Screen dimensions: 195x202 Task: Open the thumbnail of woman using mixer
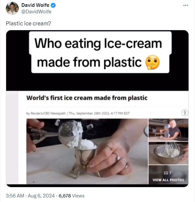168,130
